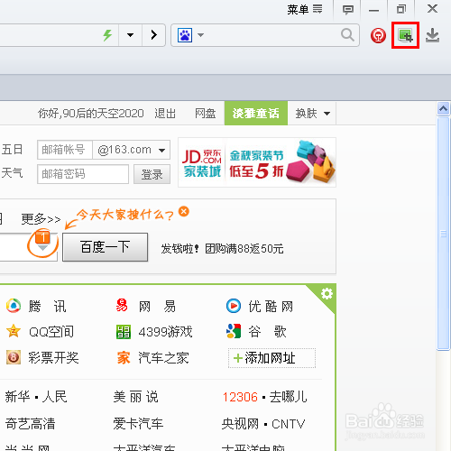Click username 你好,90后的天空2020

[91, 114]
